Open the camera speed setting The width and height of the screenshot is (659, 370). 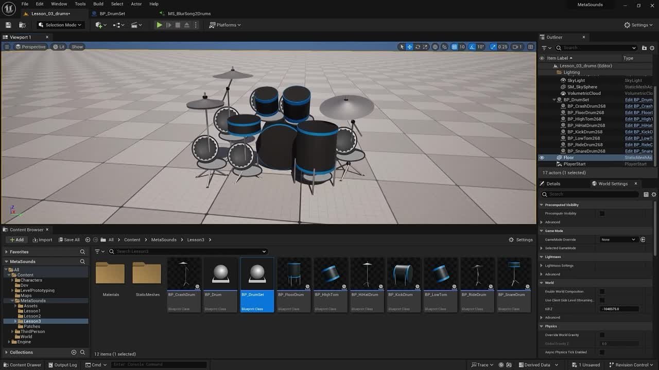(517, 47)
